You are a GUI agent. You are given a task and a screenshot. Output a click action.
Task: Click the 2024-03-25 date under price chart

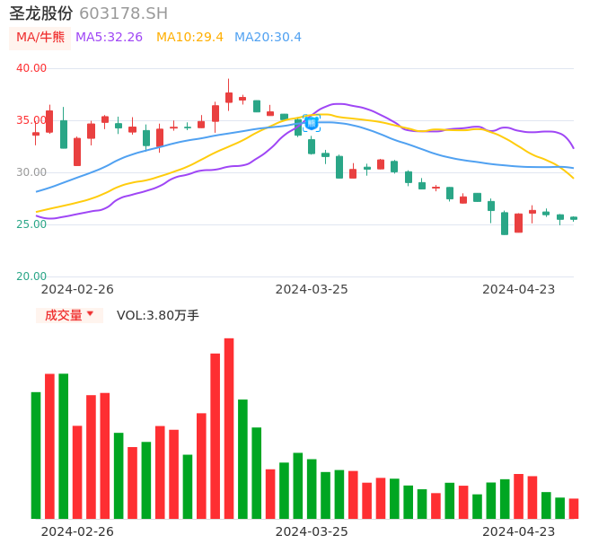(312, 289)
